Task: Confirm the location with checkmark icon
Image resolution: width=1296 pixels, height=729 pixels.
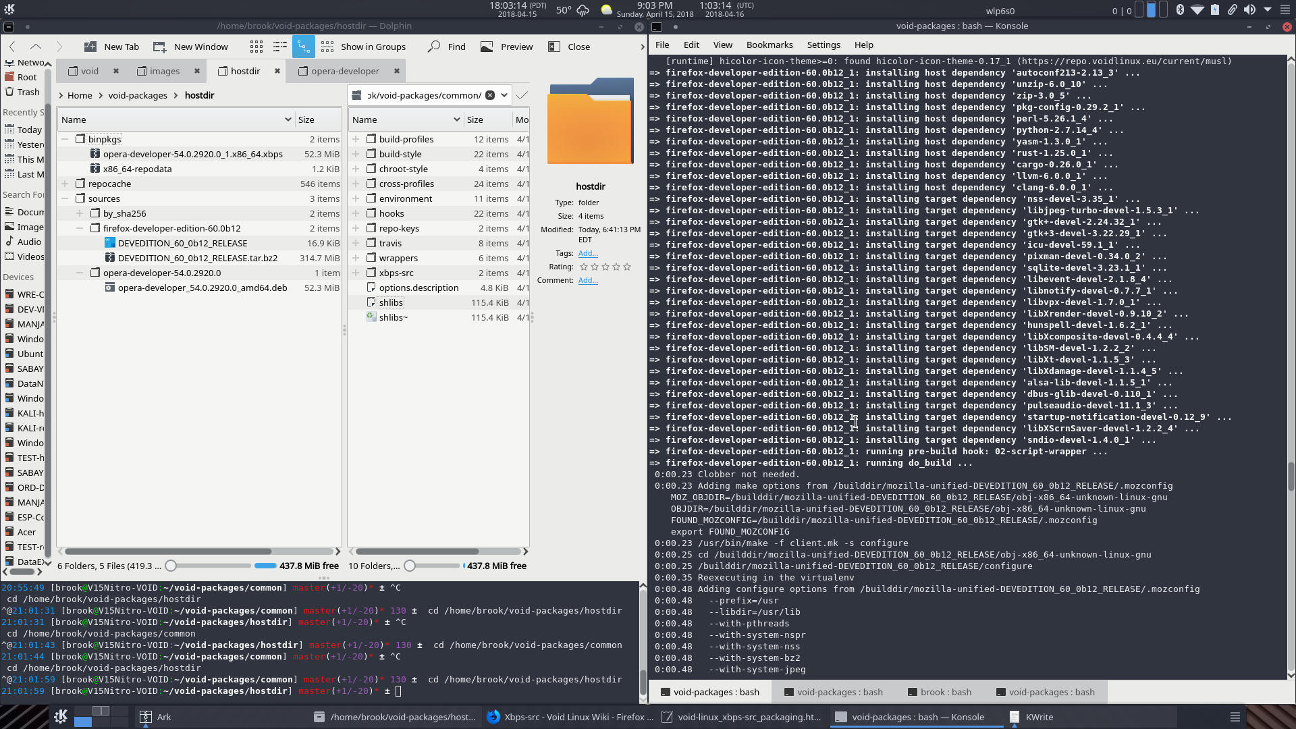Action: pos(522,95)
